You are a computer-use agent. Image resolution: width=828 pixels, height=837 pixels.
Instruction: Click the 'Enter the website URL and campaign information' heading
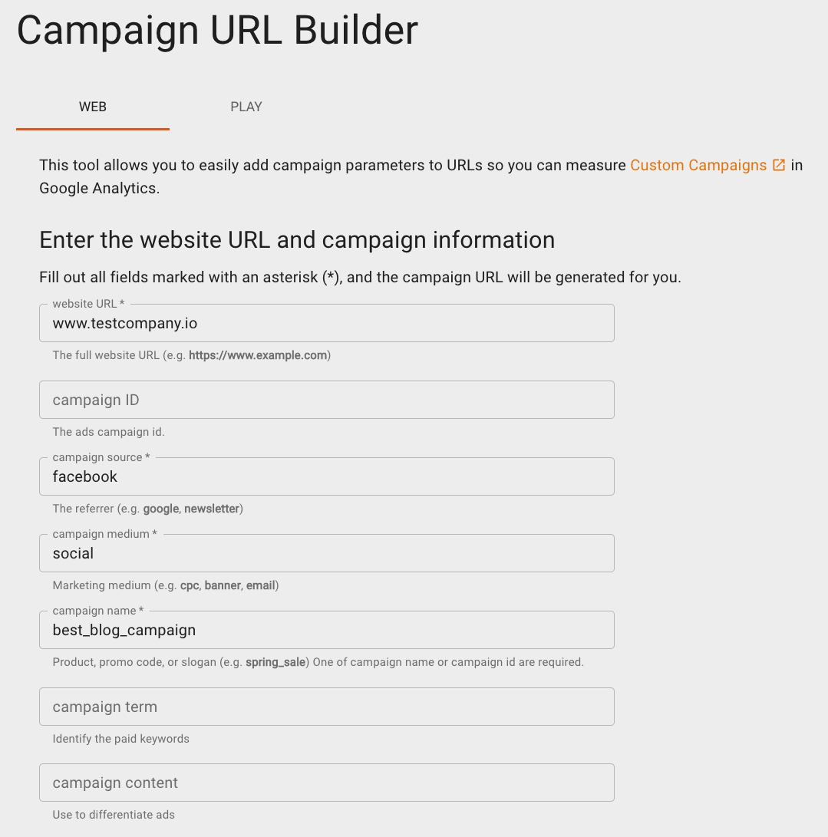(297, 239)
